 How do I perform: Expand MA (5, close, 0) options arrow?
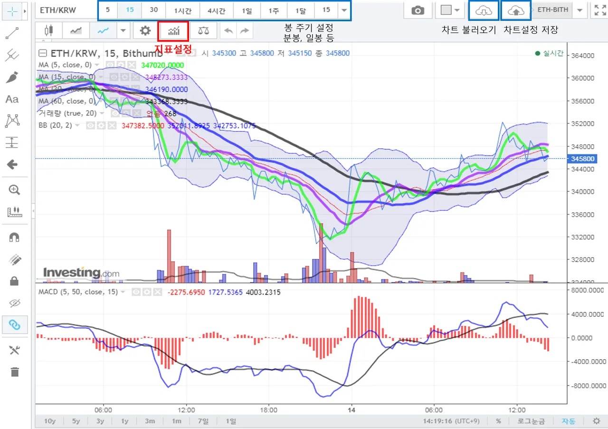pyautogui.click(x=97, y=65)
